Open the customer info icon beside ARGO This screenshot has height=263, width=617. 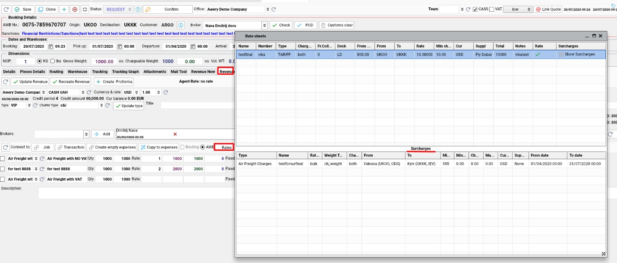click(181, 25)
